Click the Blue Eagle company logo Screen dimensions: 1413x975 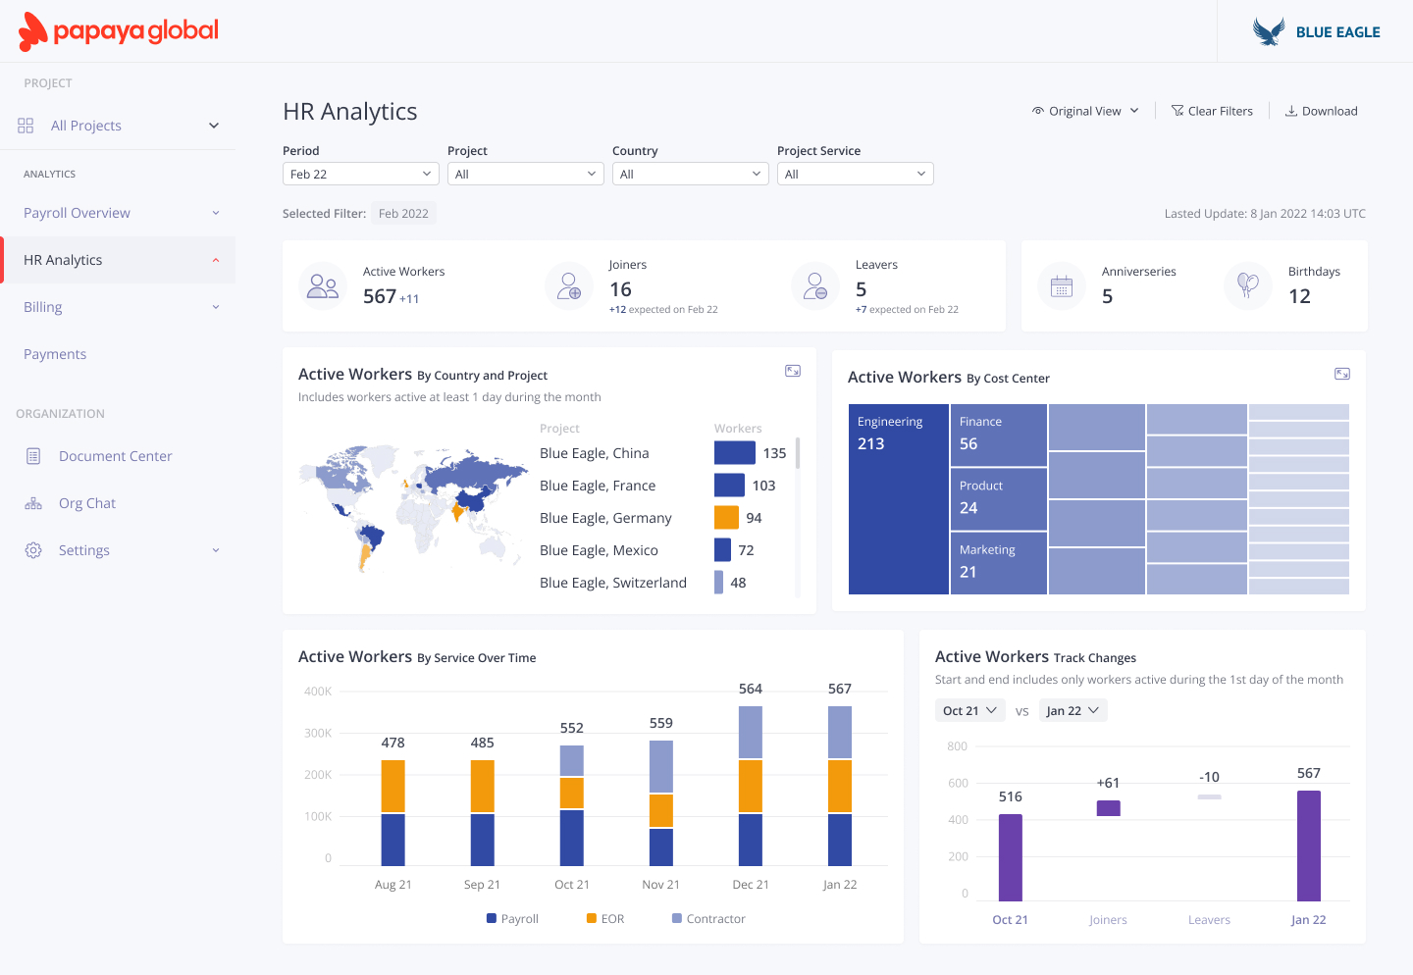tap(1267, 30)
